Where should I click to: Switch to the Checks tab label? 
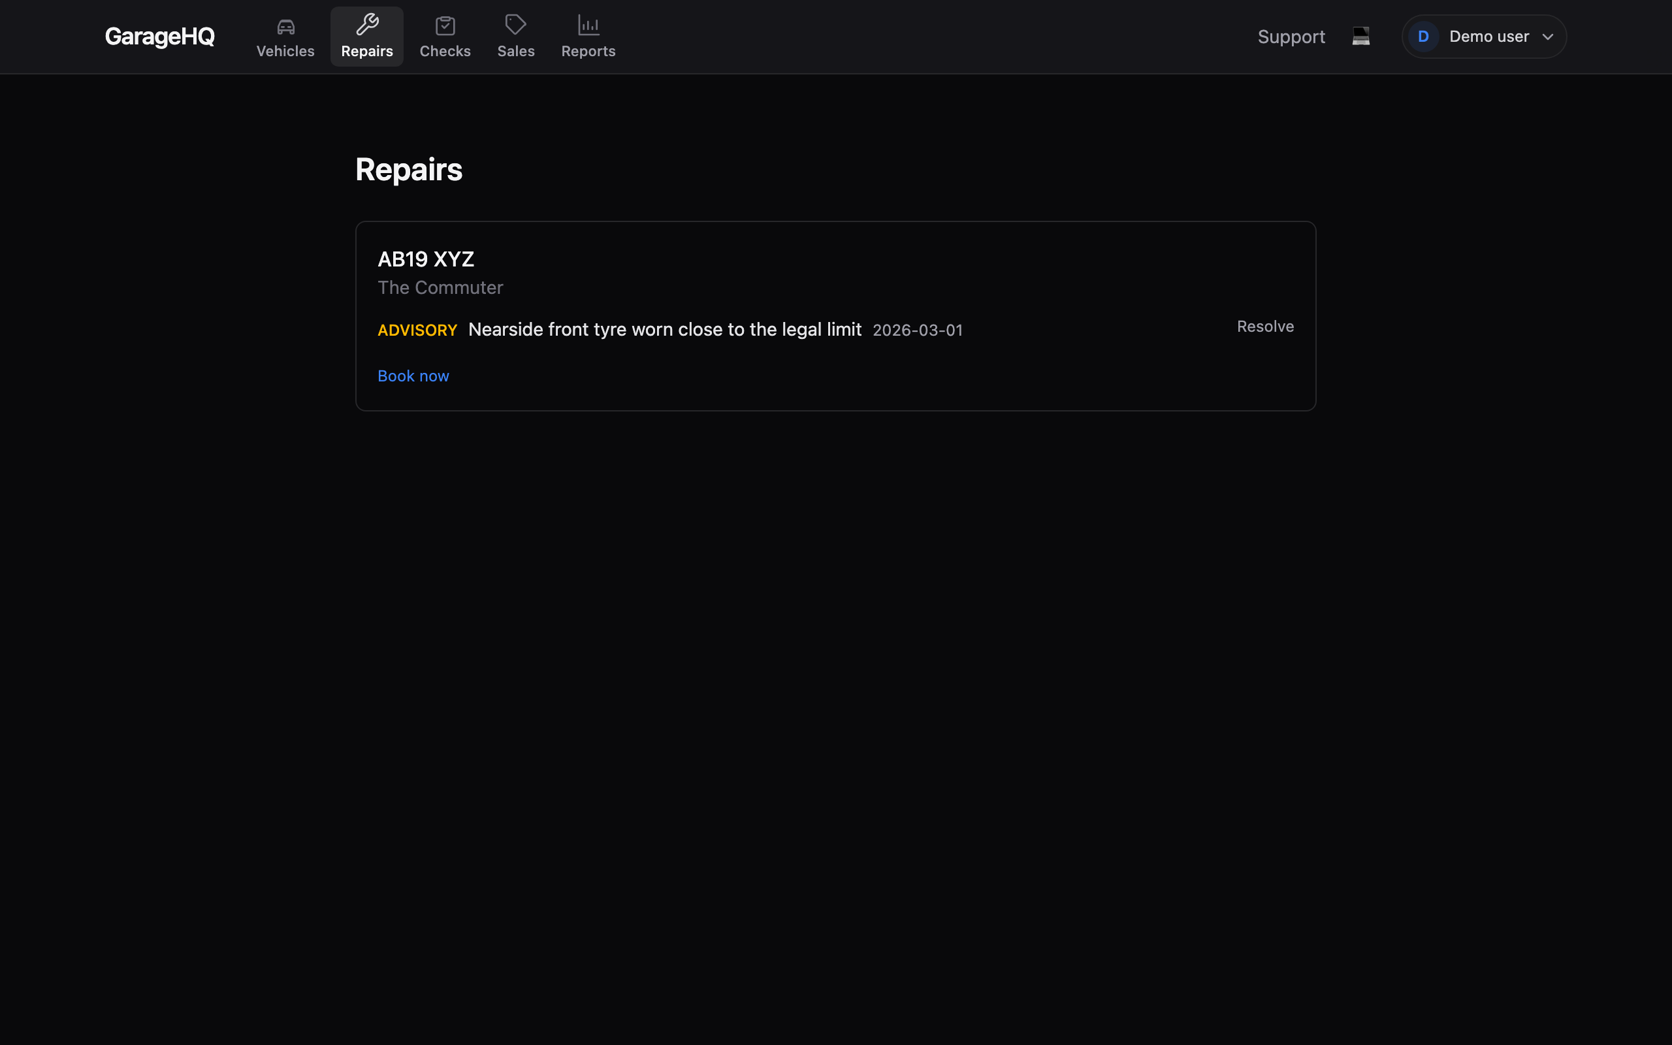(x=445, y=51)
